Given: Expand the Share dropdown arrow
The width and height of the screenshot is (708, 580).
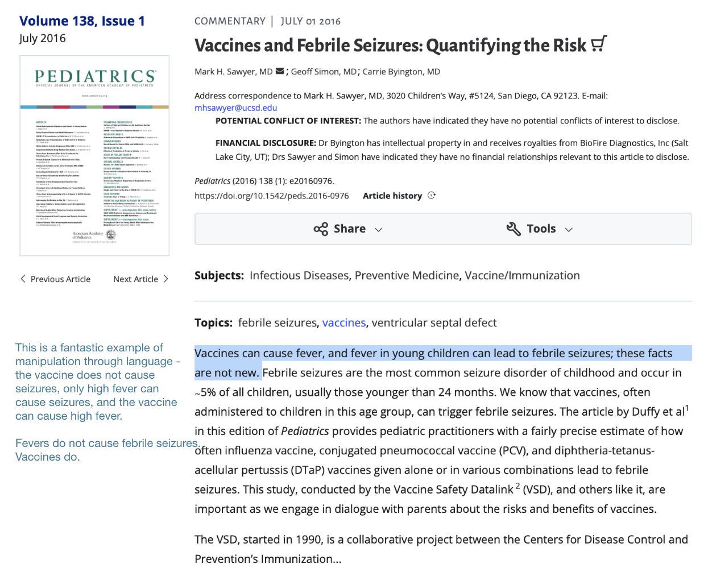Looking at the screenshot, I should 379,230.
